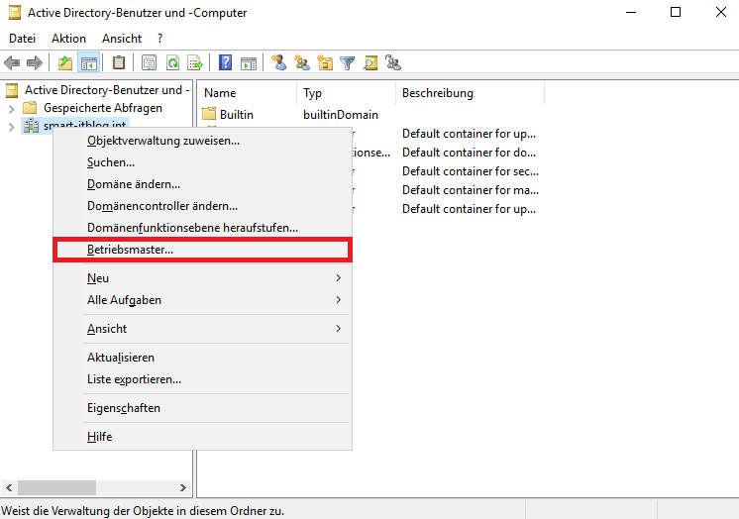Select Domänencontroller ändern... entry
This screenshot has height=519, width=739.
click(162, 206)
